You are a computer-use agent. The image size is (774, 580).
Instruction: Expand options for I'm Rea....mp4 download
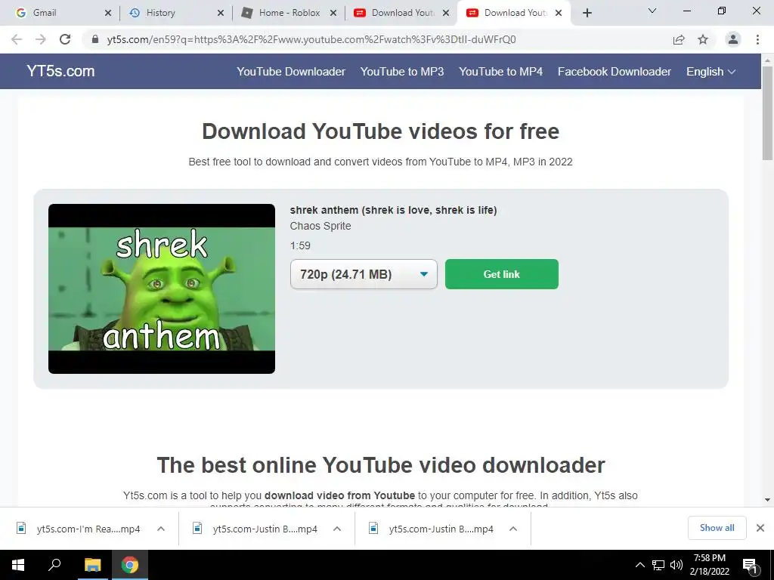pos(161,529)
